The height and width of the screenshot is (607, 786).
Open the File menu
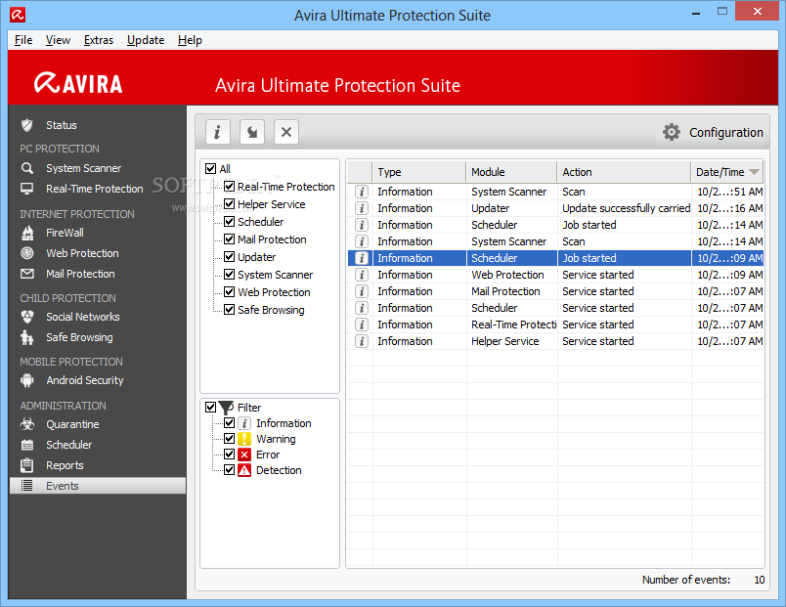pyautogui.click(x=23, y=40)
